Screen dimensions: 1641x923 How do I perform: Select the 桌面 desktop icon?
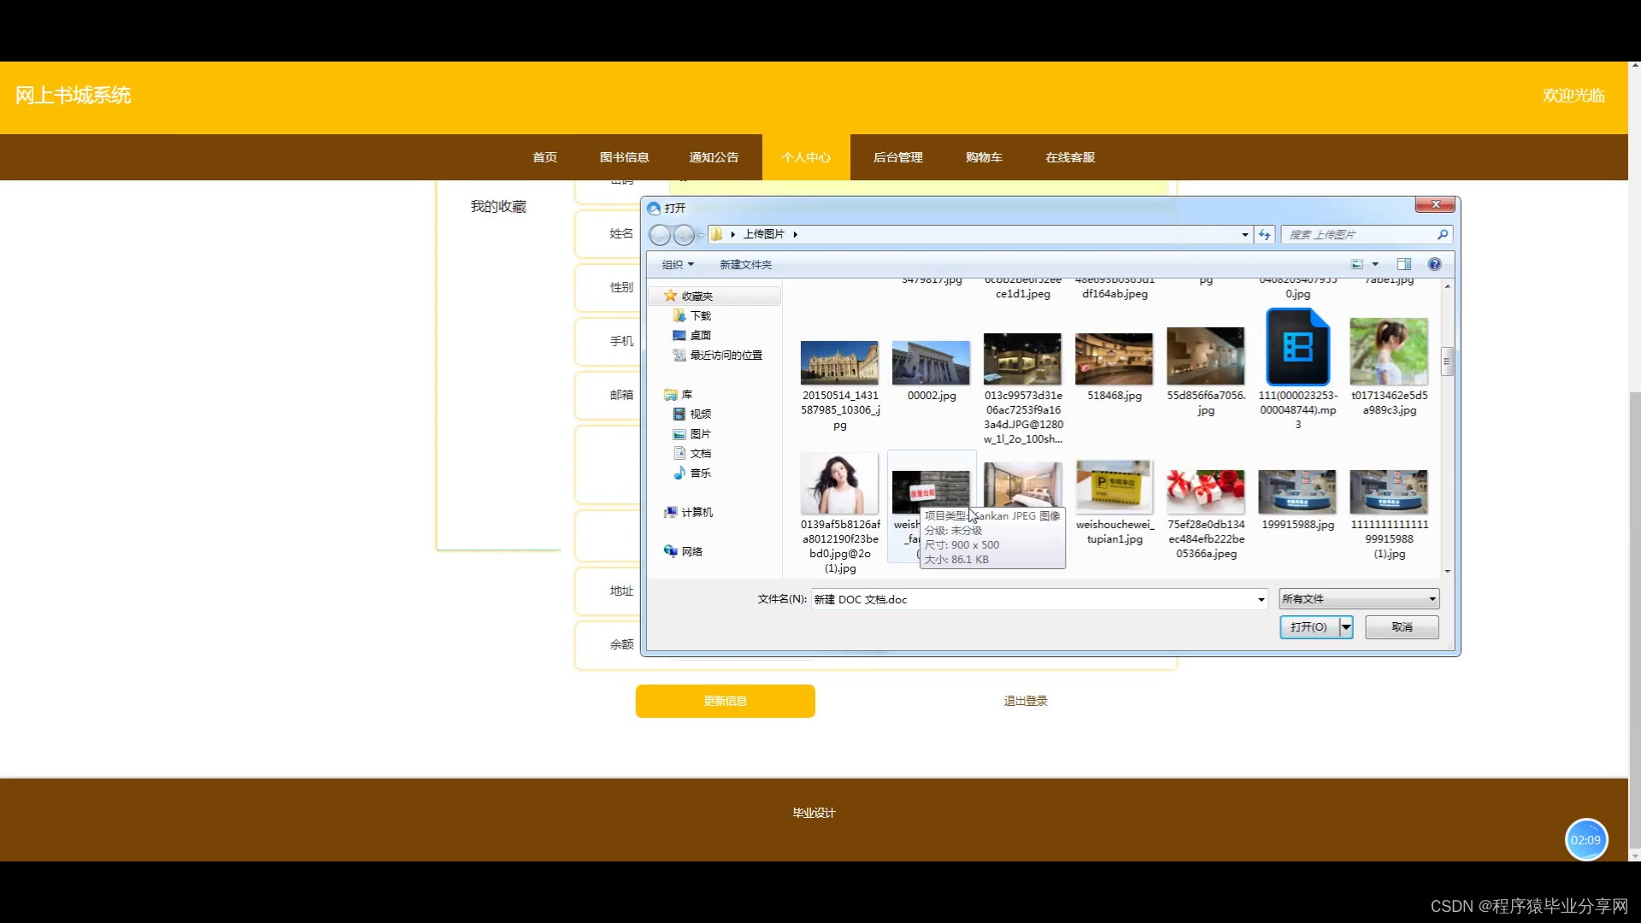point(700,335)
